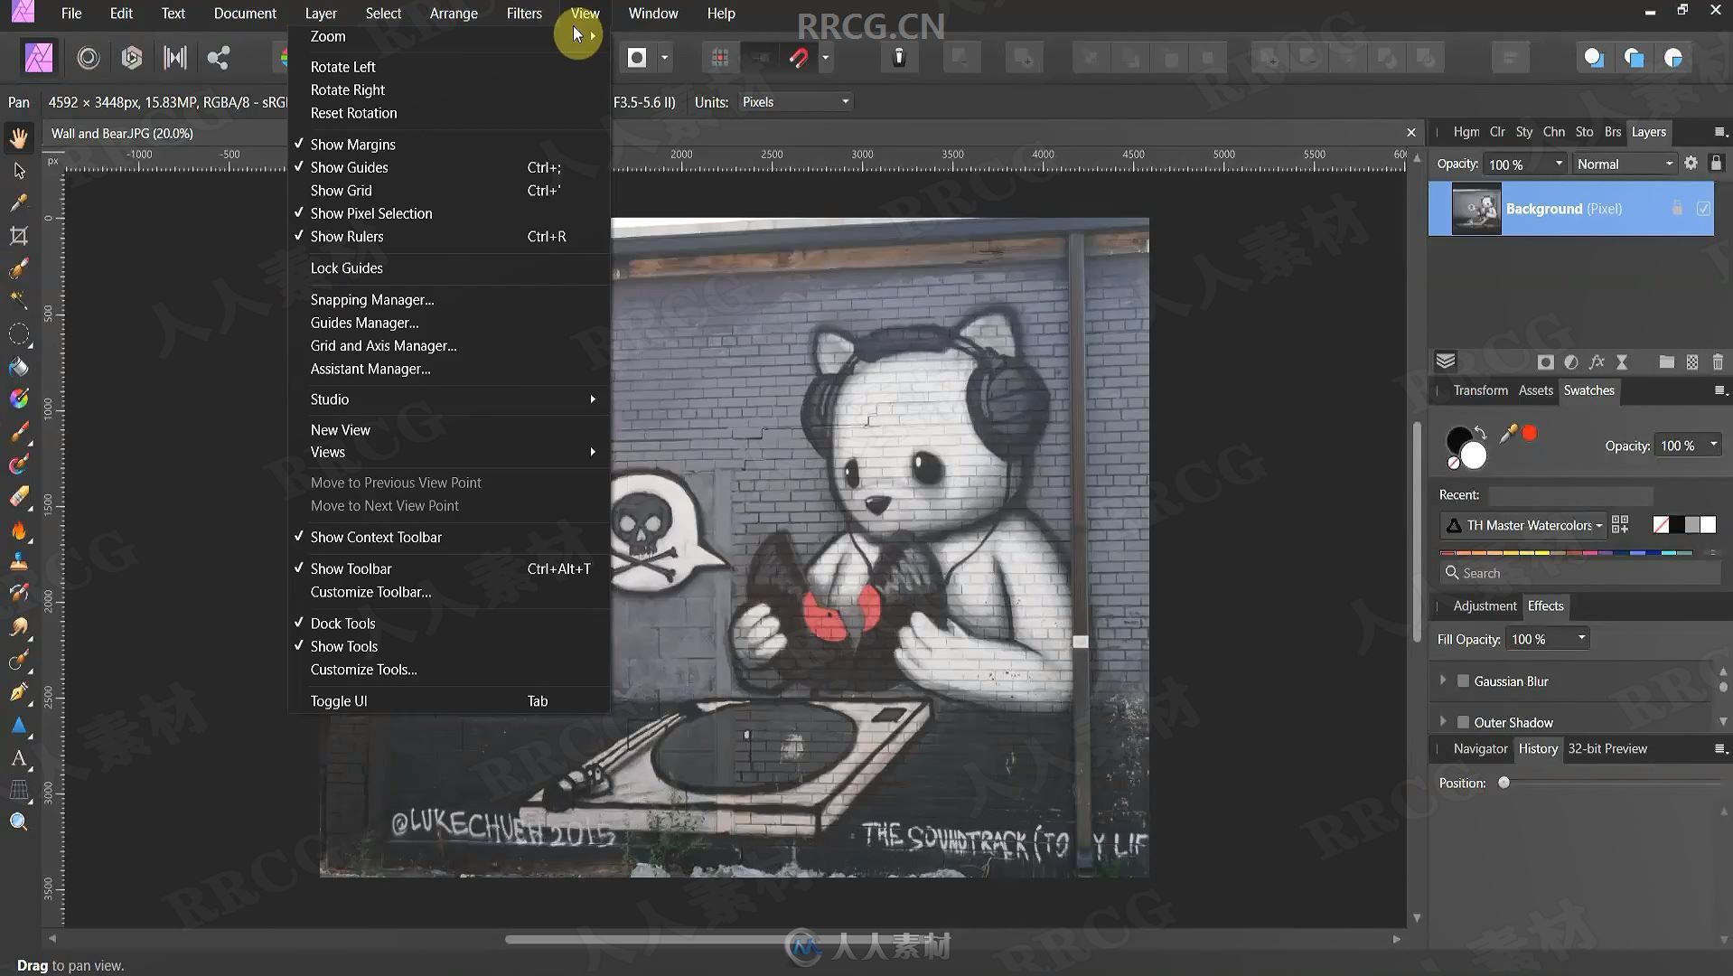Select the Artistic Text tool
The width and height of the screenshot is (1733, 976).
(19, 758)
